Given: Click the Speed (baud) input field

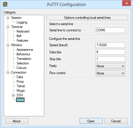Looking at the screenshot, I should coord(110,45).
